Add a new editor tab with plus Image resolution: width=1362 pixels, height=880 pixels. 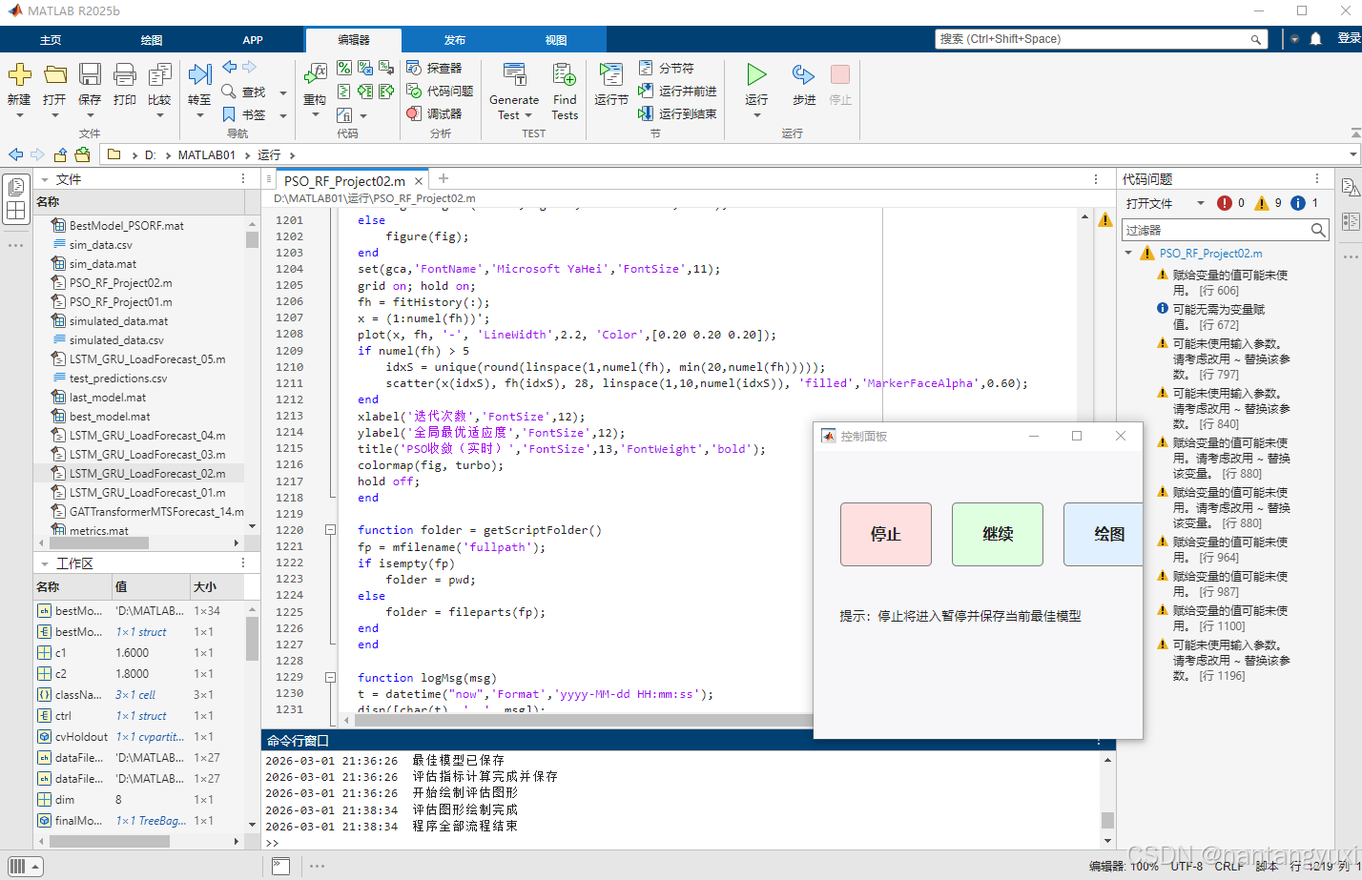pyautogui.click(x=444, y=178)
